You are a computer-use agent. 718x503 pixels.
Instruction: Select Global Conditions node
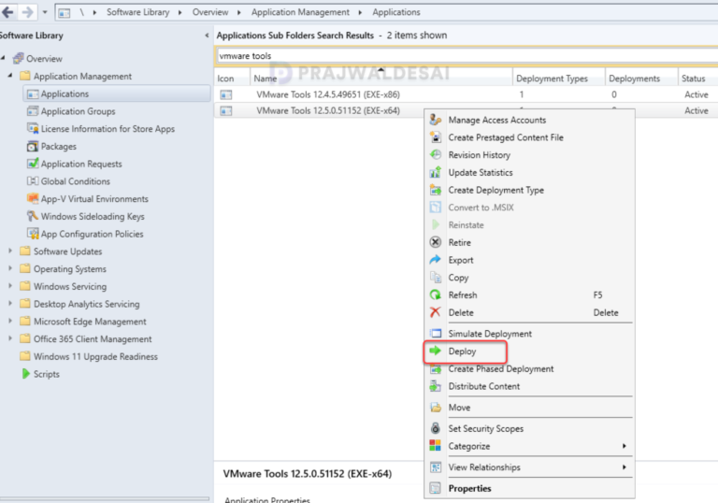76,181
